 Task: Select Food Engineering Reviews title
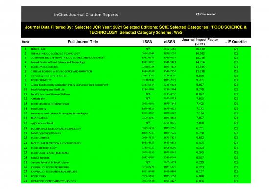point(46,133)
